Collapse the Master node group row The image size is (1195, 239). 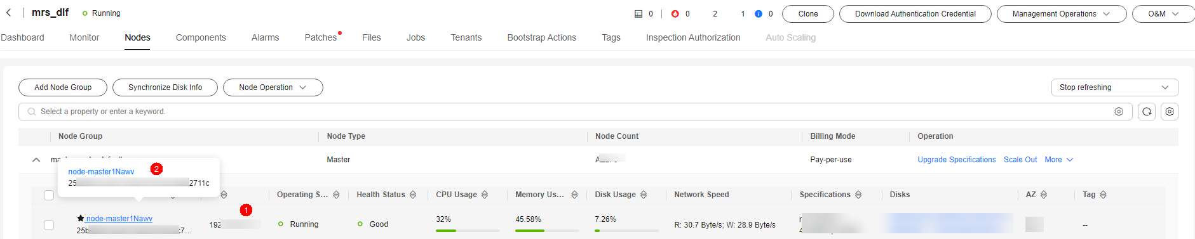pos(36,160)
